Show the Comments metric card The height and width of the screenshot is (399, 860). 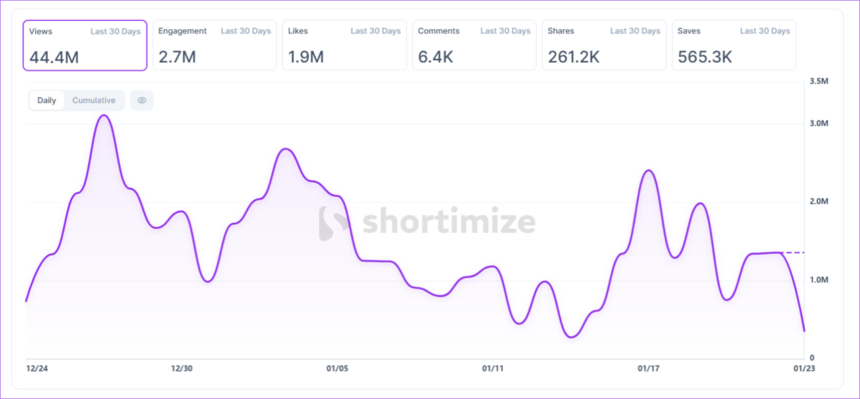pyautogui.click(x=474, y=45)
